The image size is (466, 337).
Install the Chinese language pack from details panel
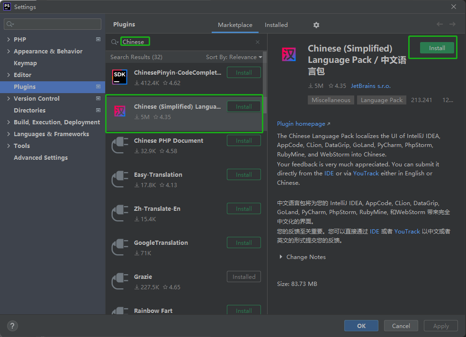tap(437, 48)
